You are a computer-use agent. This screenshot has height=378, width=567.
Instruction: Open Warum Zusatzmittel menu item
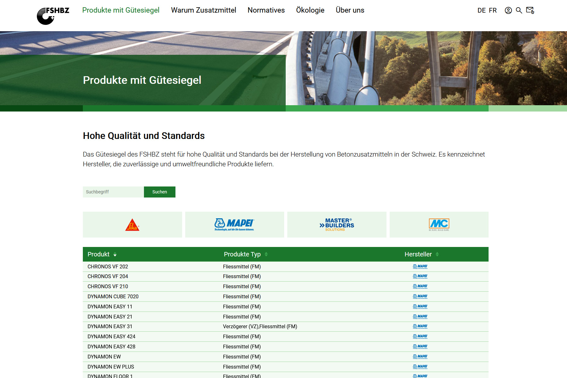[203, 10]
